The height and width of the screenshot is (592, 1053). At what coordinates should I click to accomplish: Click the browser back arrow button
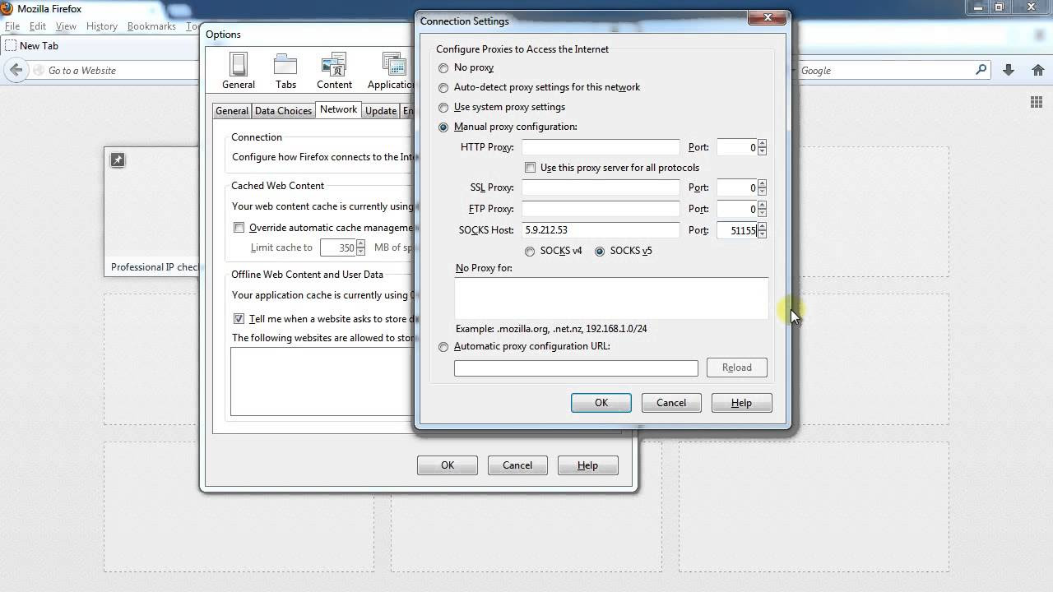[16, 71]
